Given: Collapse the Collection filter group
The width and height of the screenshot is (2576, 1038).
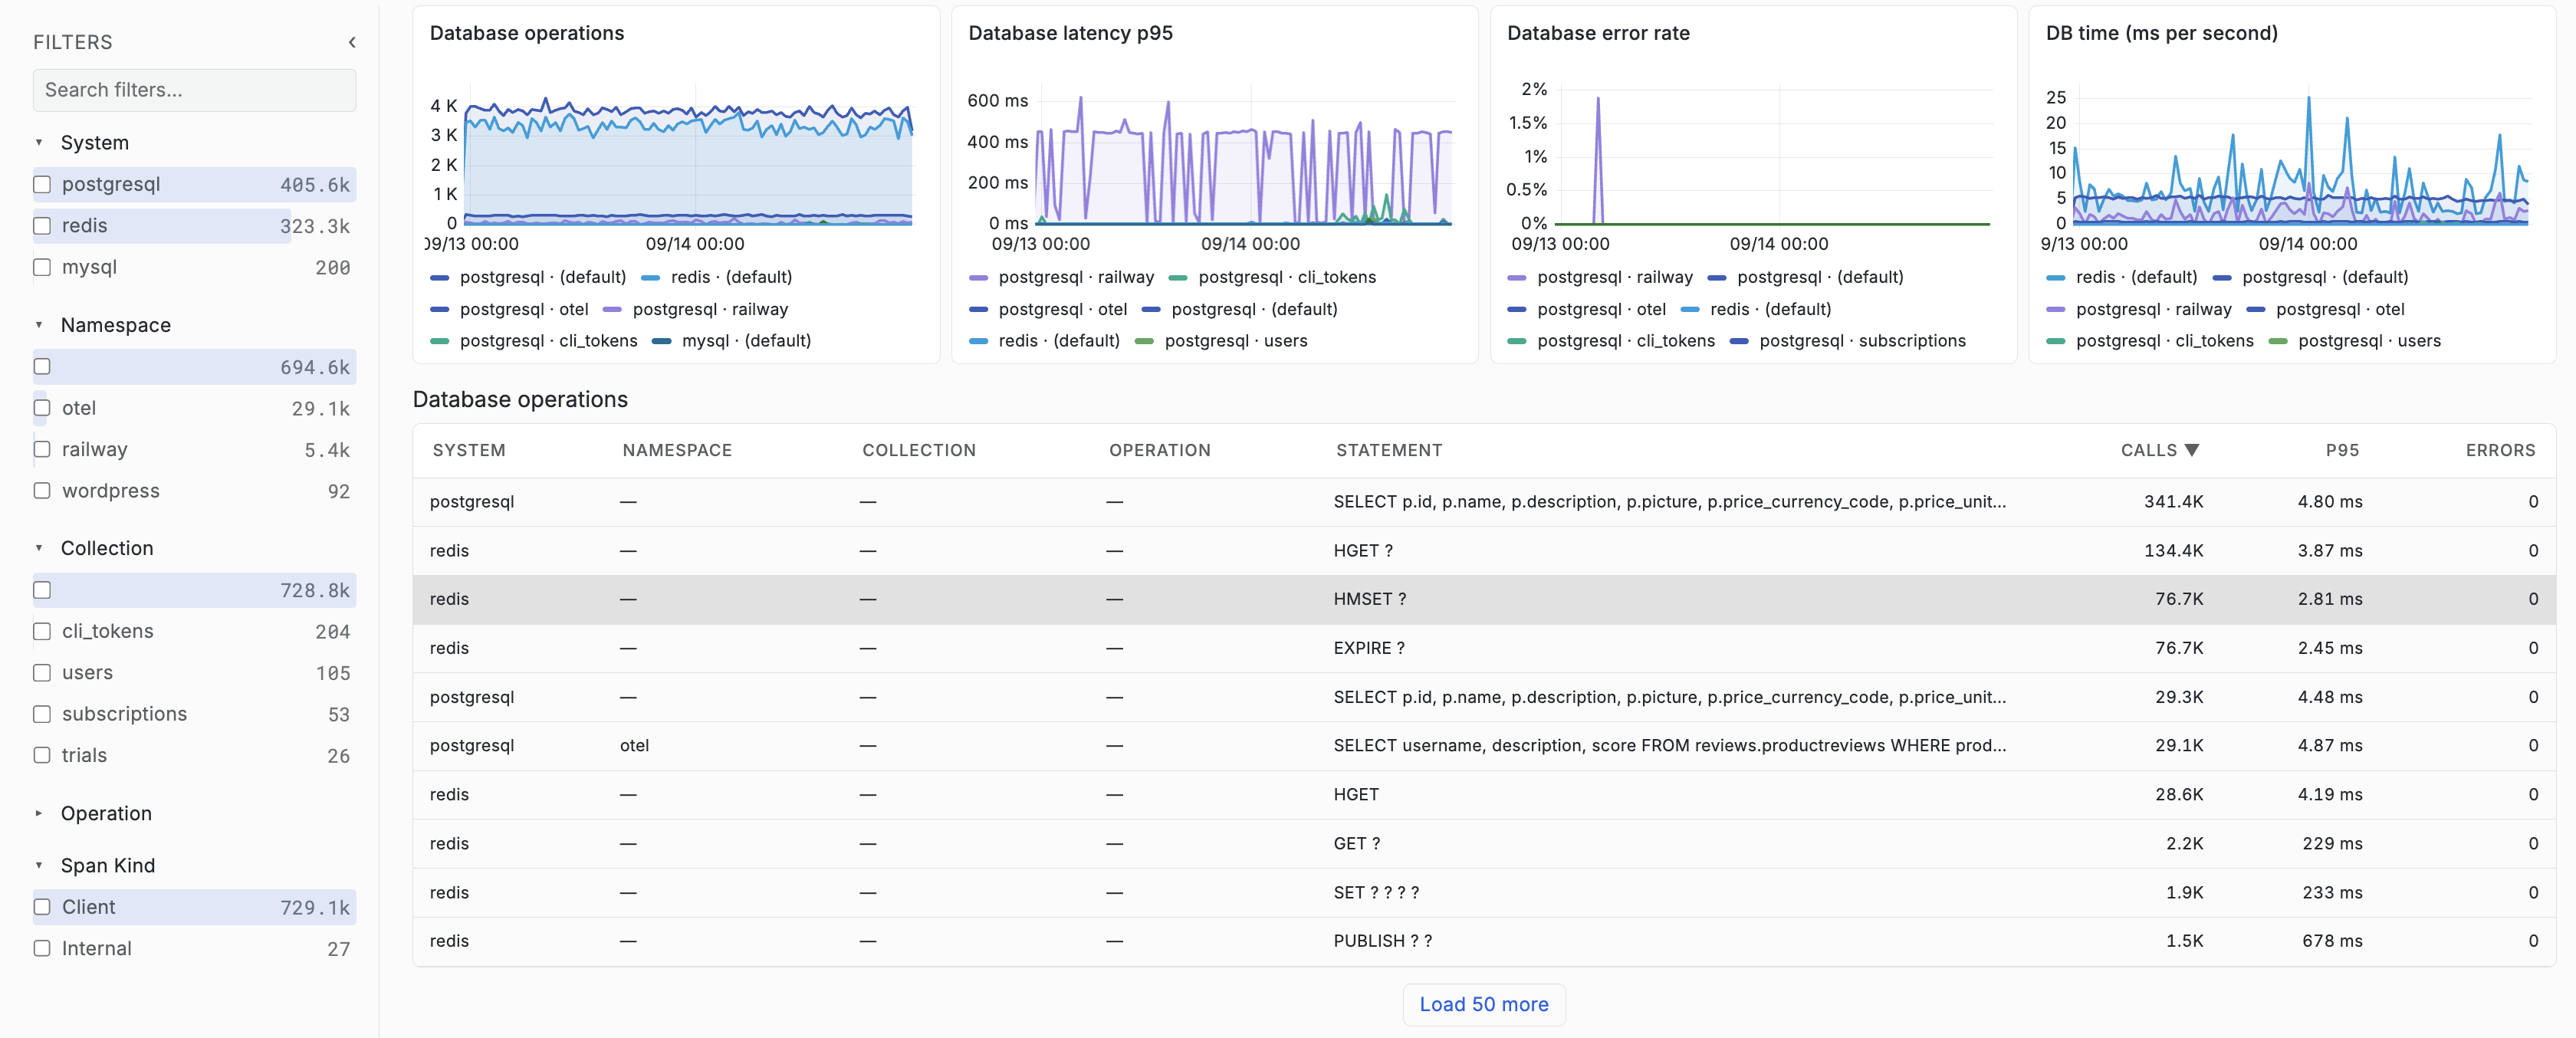Looking at the screenshot, I should pyautogui.click(x=39, y=548).
